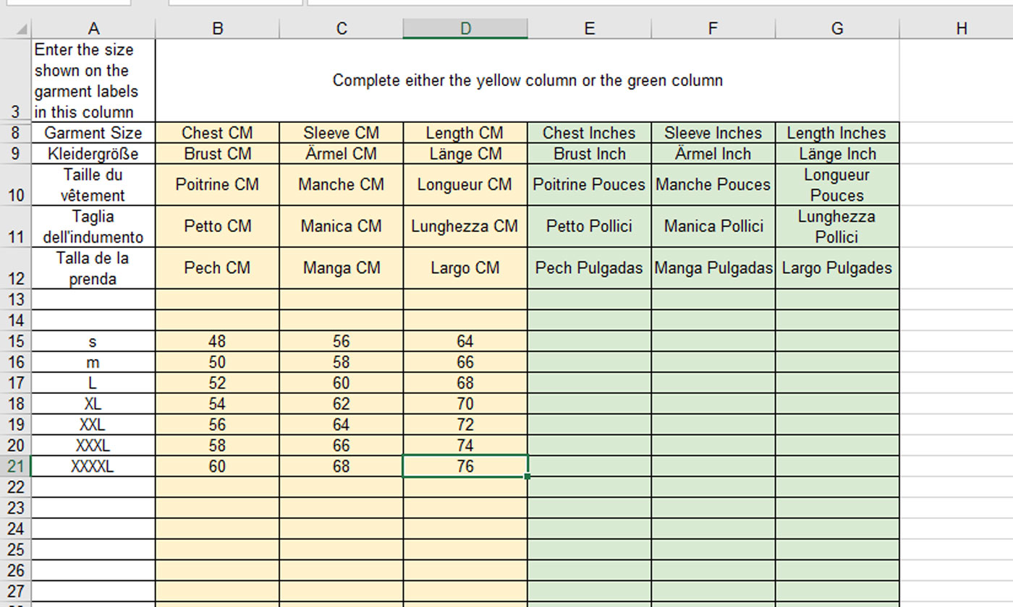Click empty Length Inches cell in XXXXL row
Viewport: 1013px width, 607px height.
tap(836, 466)
